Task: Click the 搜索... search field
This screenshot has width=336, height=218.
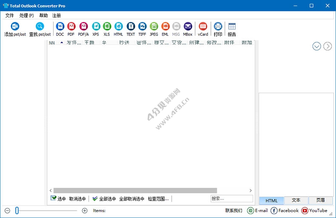Action: click(232, 198)
